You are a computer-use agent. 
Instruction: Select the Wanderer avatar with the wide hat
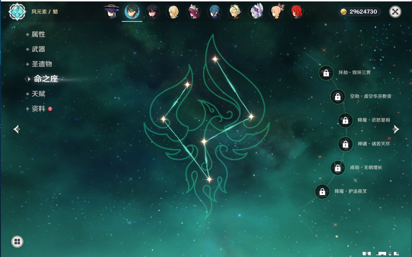tap(112, 12)
